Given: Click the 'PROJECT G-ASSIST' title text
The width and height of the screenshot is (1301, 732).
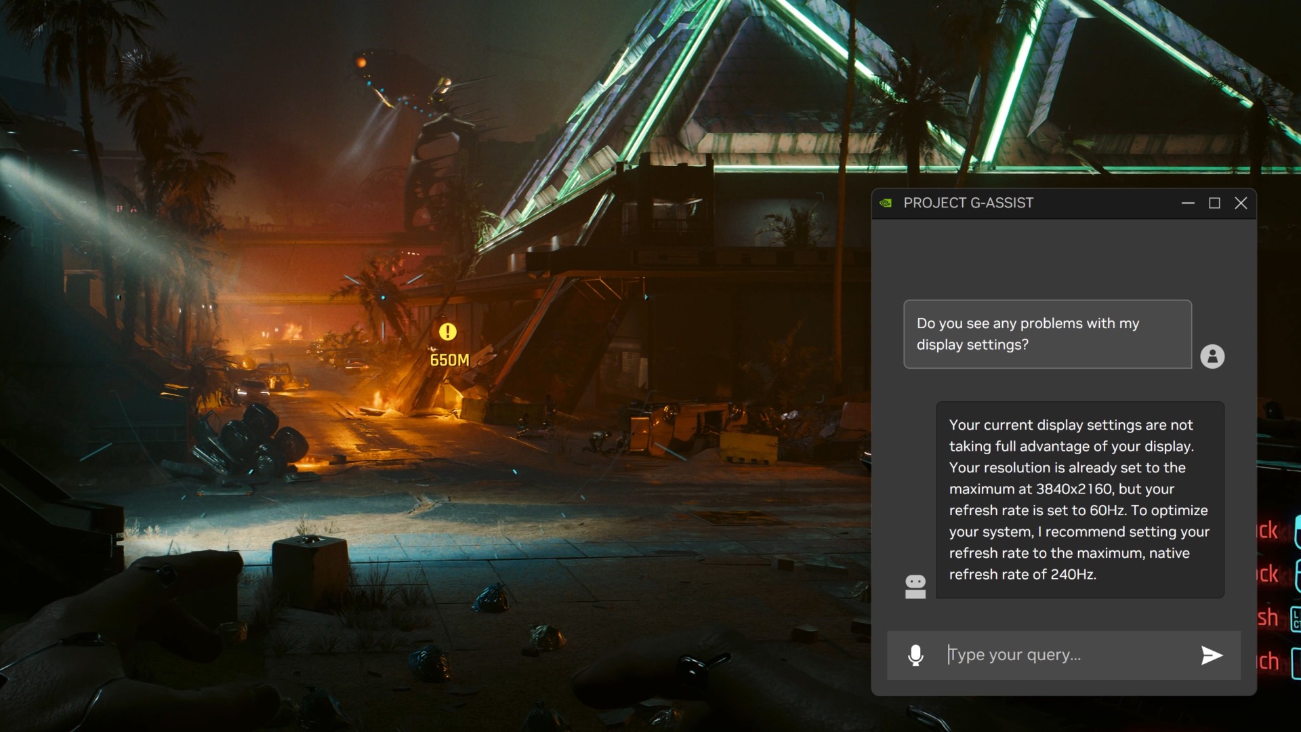Looking at the screenshot, I should 968,203.
